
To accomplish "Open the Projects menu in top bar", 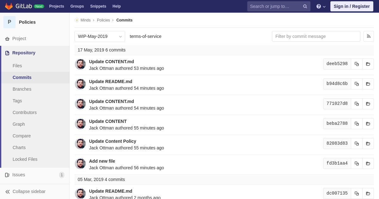I will (57, 6).
